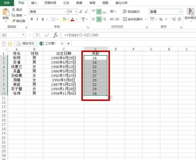Open the underline style dropdown arrow
196x160 pixels.
pyautogui.click(x=47, y=19)
